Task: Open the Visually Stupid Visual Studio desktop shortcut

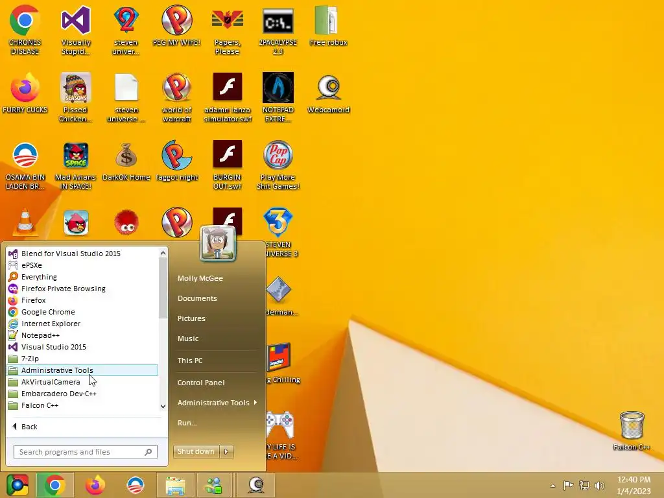Action: [75, 30]
